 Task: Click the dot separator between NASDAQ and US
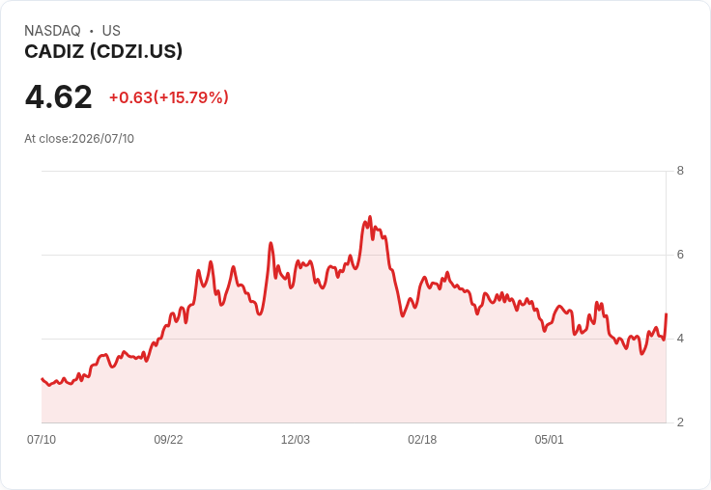pos(91,31)
